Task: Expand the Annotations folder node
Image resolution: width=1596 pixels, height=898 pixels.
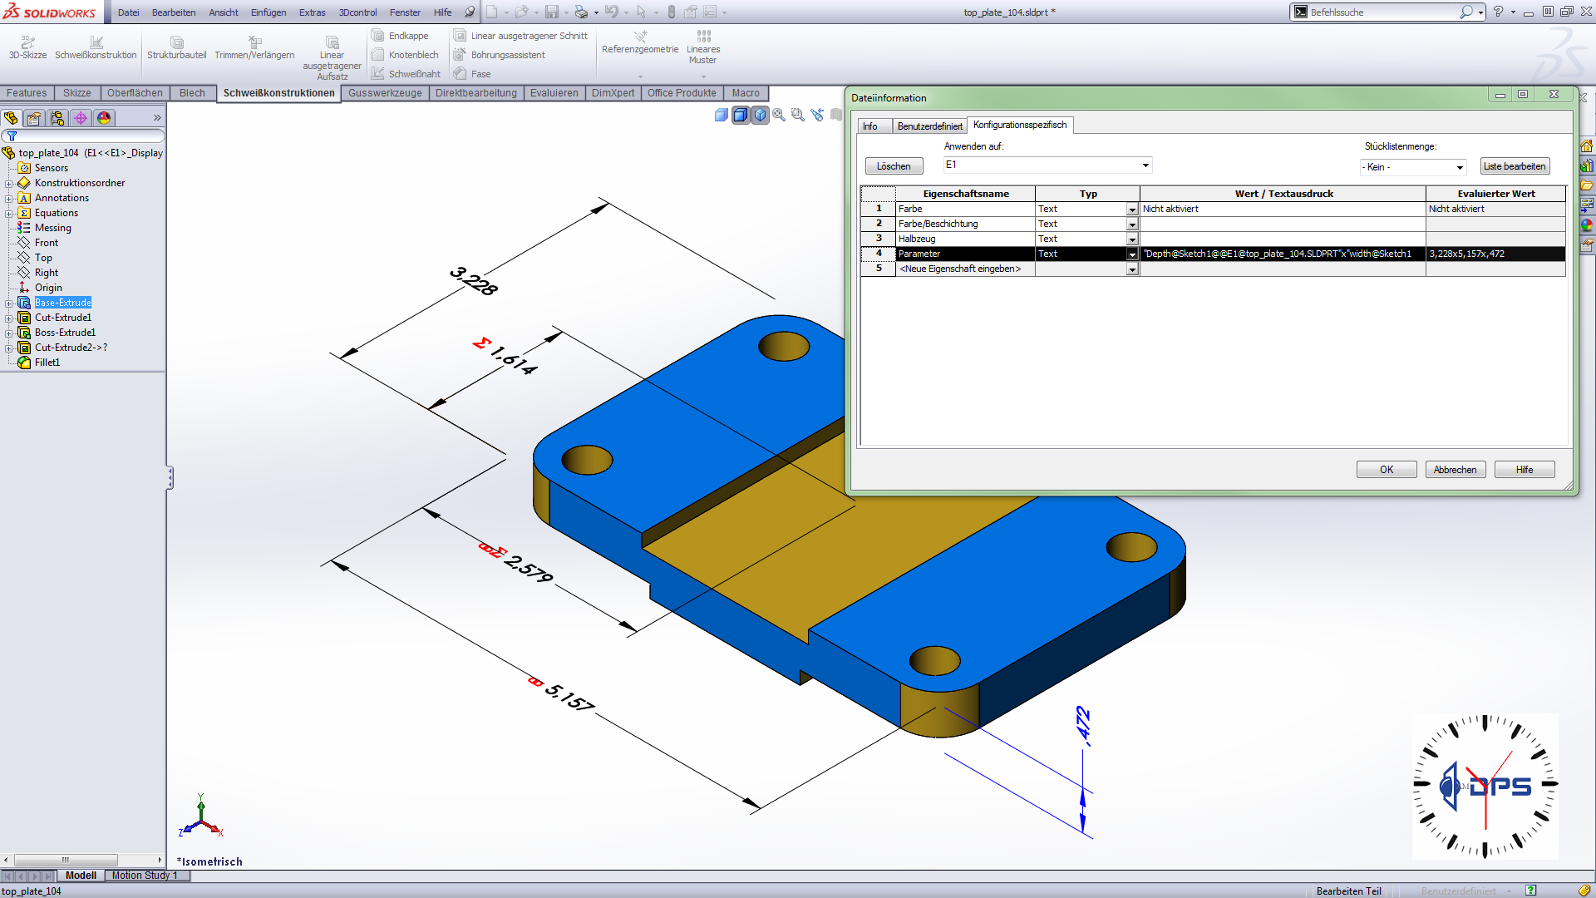Action: (x=8, y=198)
